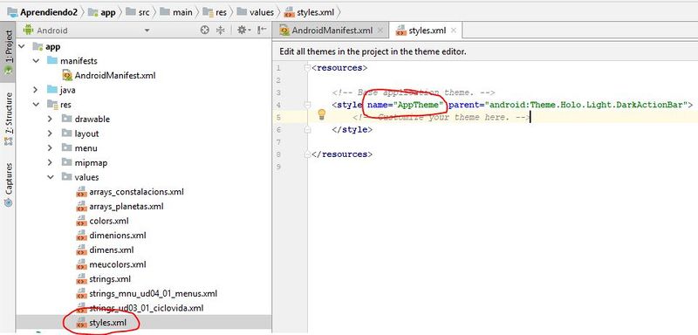The image size is (698, 335).
Task: Click the scroll from source target icon
Action: point(205,31)
